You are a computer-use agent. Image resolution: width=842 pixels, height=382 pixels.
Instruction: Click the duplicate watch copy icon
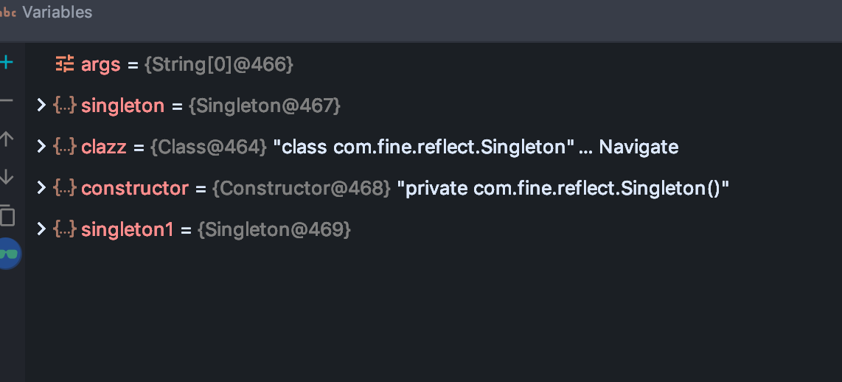[x=7, y=215]
